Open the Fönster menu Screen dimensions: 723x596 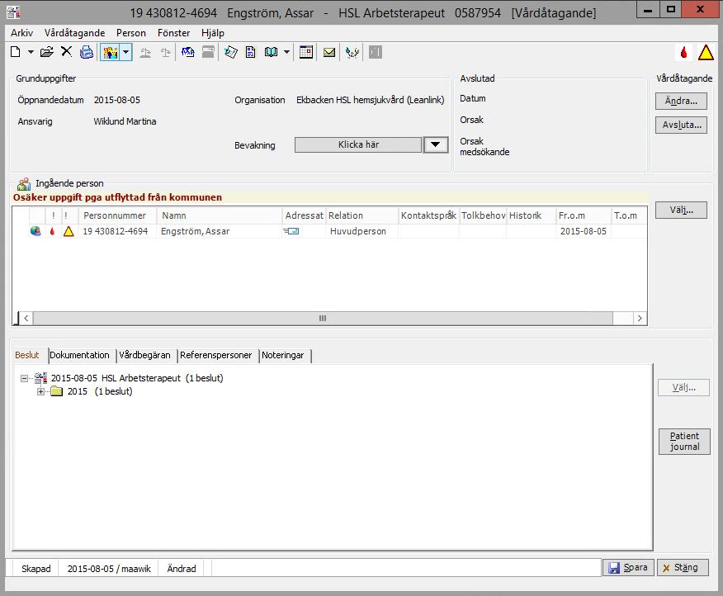tap(173, 33)
